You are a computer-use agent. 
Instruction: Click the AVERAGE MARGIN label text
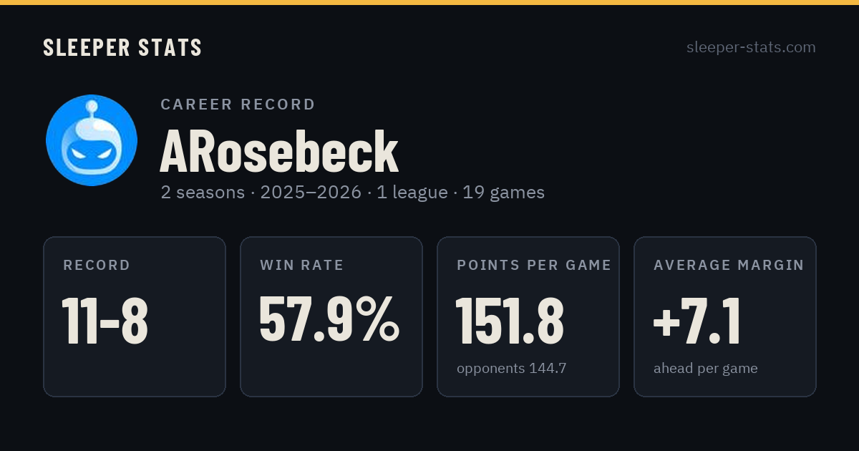pyautogui.click(x=729, y=265)
